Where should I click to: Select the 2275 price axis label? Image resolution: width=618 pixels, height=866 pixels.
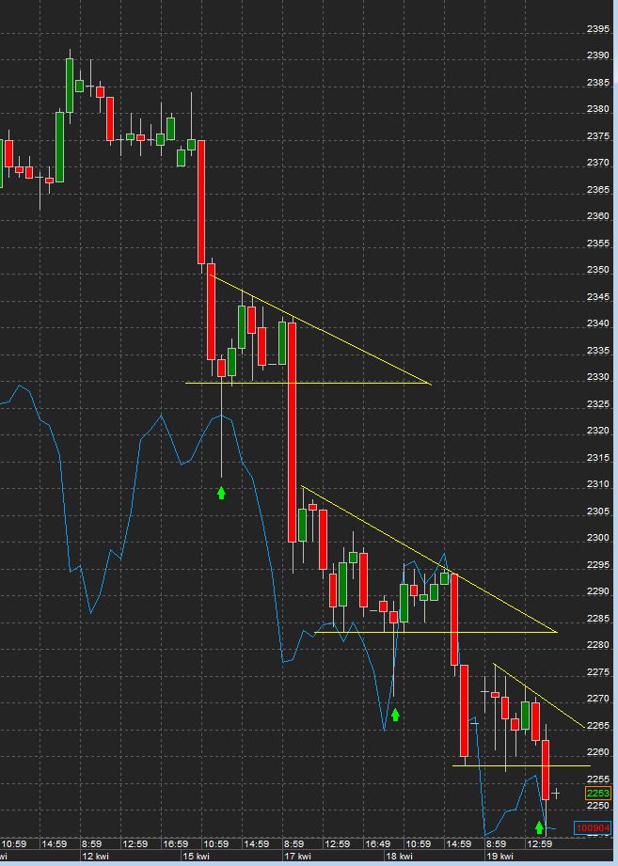(x=598, y=672)
